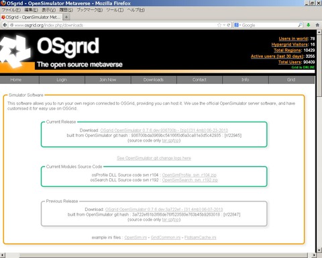
Task: Download OSgrid OpenSimulator 0.7.6 dev 936700b zip
Action: [x=164, y=130]
